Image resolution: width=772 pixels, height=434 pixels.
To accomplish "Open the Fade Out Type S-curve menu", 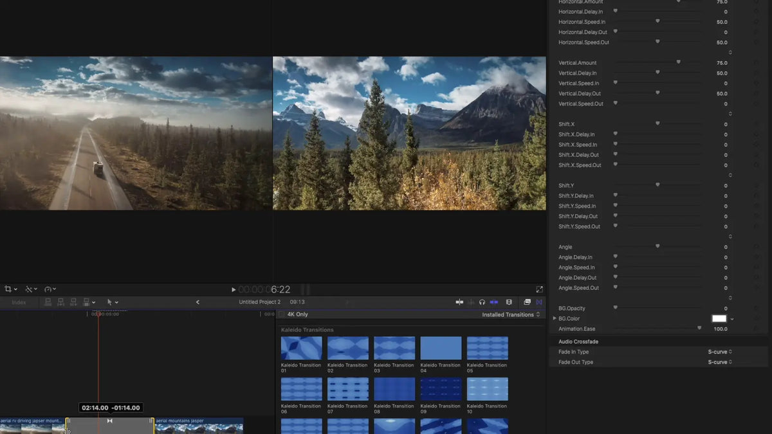I will coord(720,362).
